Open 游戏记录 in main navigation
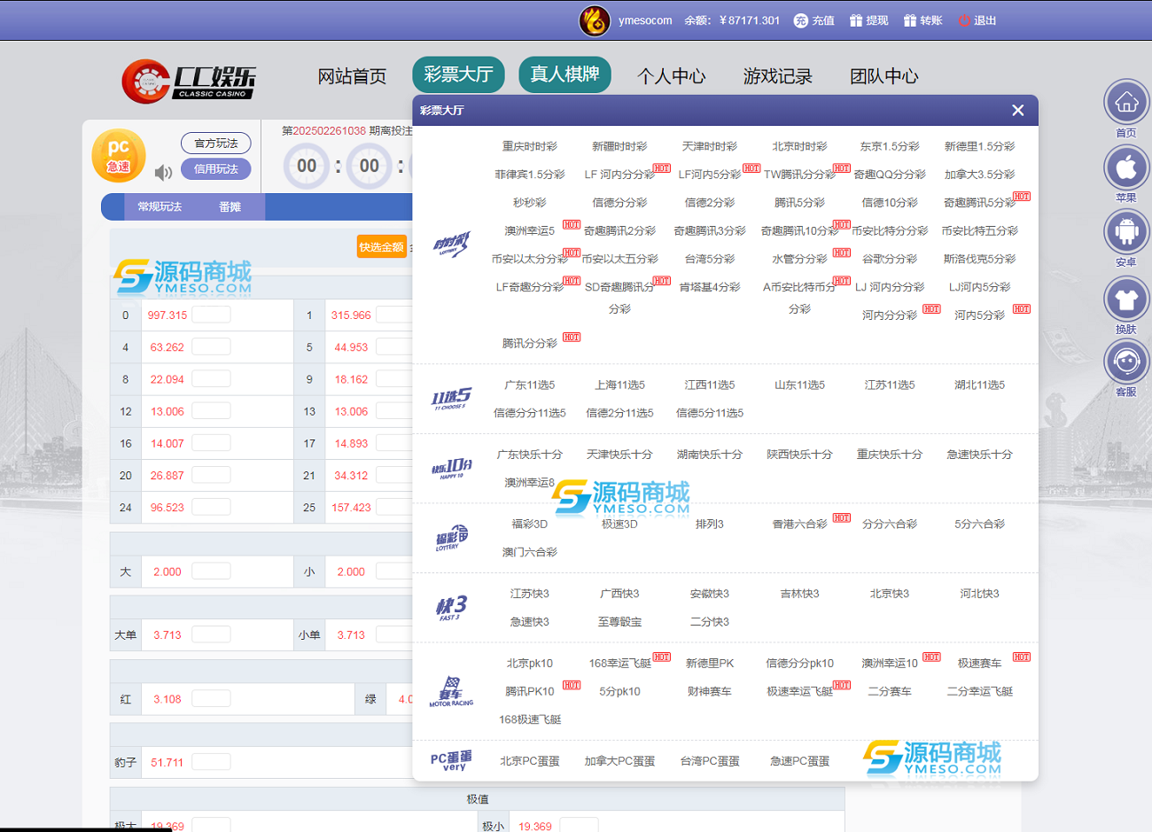This screenshot has width=1152, height=832. 777,76
